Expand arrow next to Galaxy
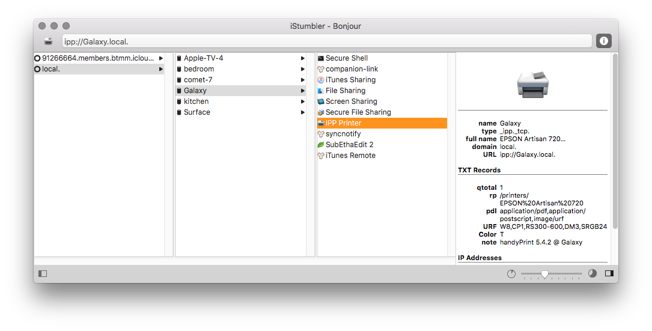The height and width of the screenshot is (331, 652). [x=303, y=91]
